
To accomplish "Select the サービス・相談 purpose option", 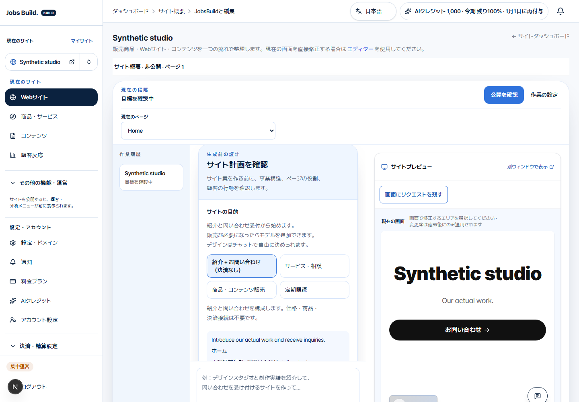I will [x=314, y=266].
